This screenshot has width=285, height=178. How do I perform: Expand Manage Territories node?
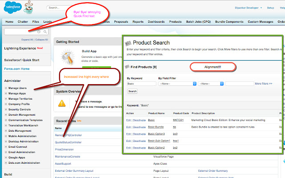click(6, 99)
